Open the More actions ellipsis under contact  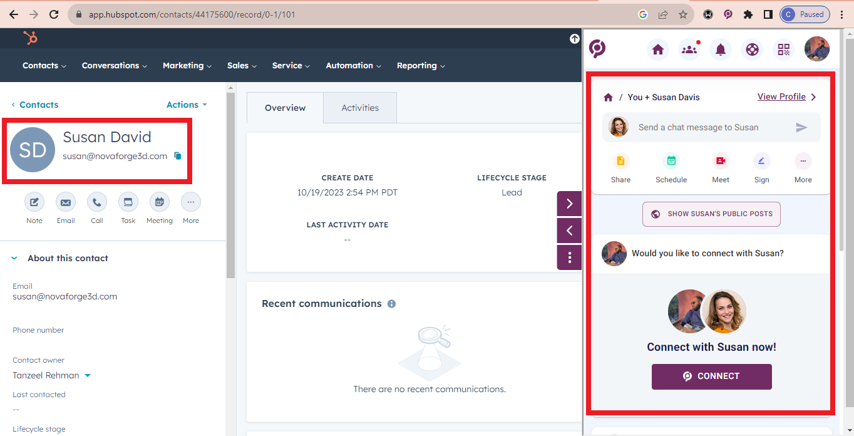(191, 202)
